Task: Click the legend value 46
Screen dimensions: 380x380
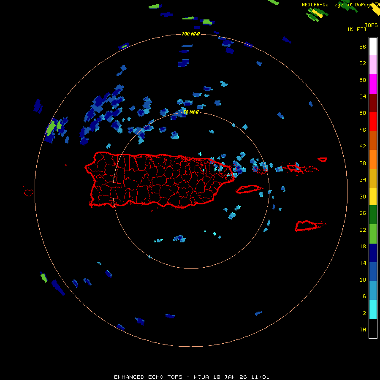Action: [x=363, y=130]
